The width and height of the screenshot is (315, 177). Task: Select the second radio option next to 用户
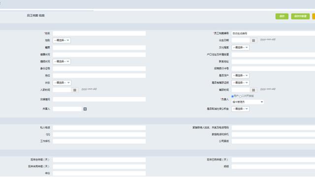(241, 96)
